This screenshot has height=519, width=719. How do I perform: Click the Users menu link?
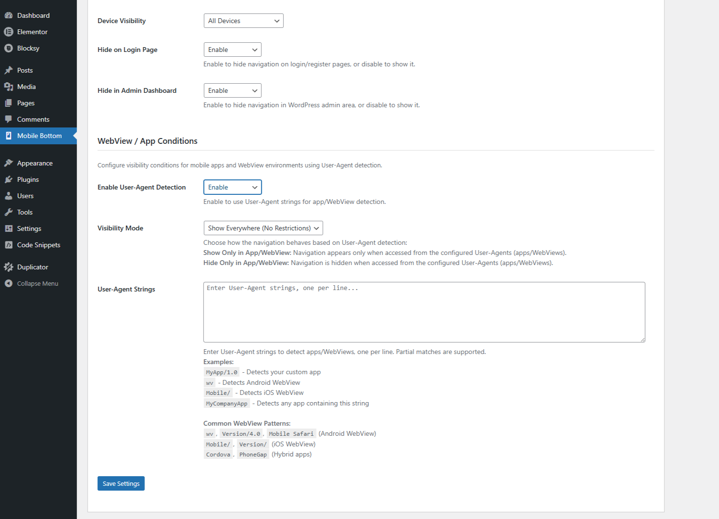[x=25, y=196]
